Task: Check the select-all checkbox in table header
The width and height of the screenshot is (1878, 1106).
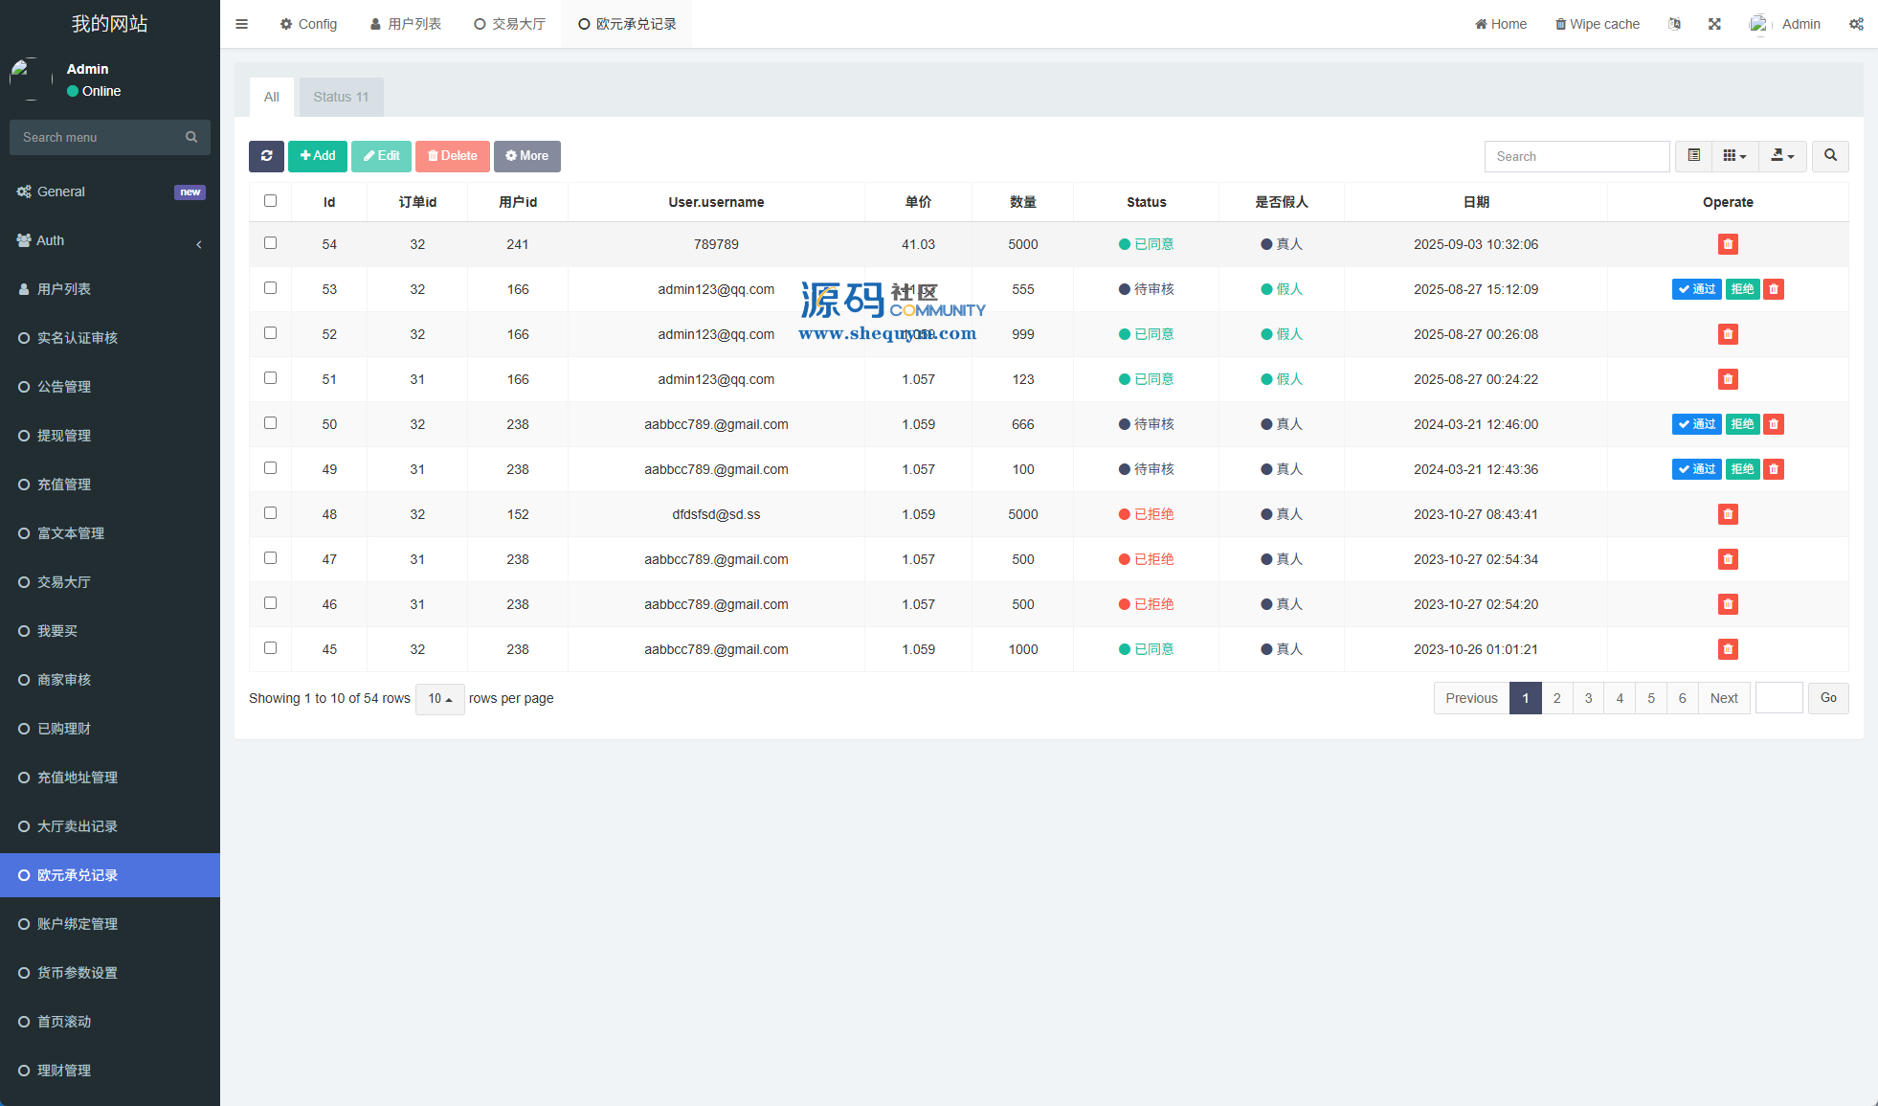Action: [x=270, y=201]
